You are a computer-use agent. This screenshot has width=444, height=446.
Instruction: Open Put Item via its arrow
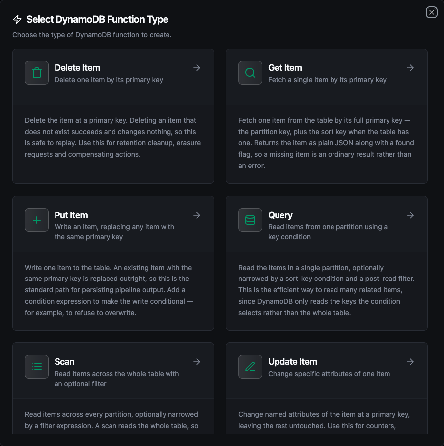(197, 215)
